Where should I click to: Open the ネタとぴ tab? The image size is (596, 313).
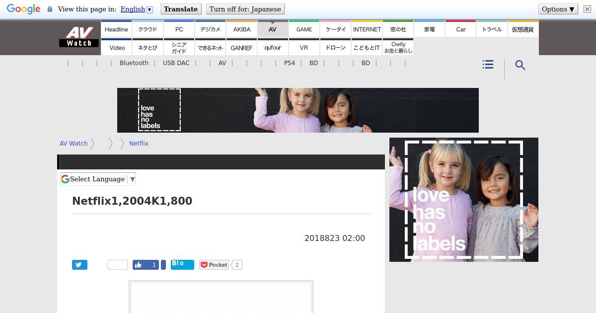click(148, 47)
